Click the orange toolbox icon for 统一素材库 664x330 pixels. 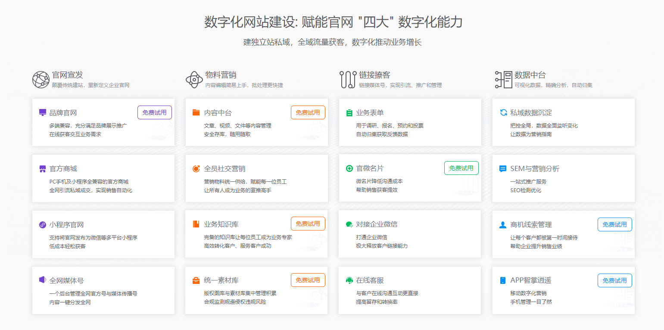click(196, 280)
